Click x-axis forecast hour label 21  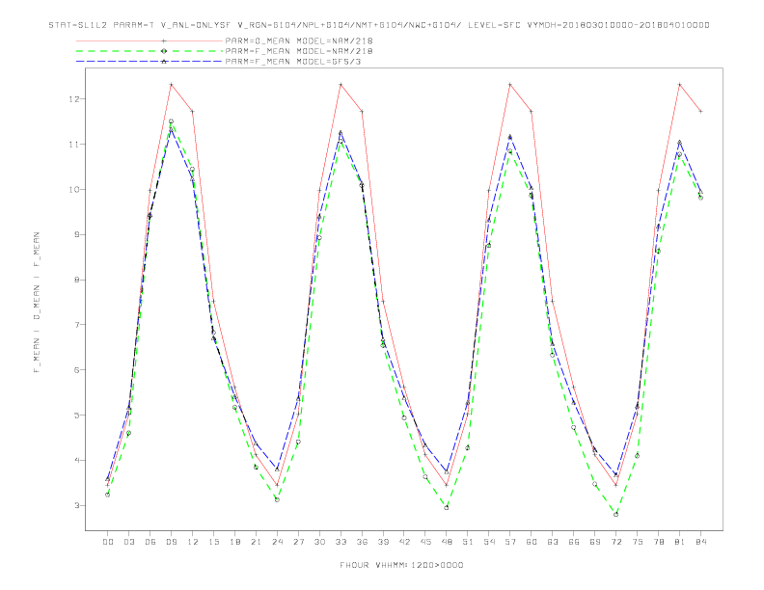pos(256,542)
